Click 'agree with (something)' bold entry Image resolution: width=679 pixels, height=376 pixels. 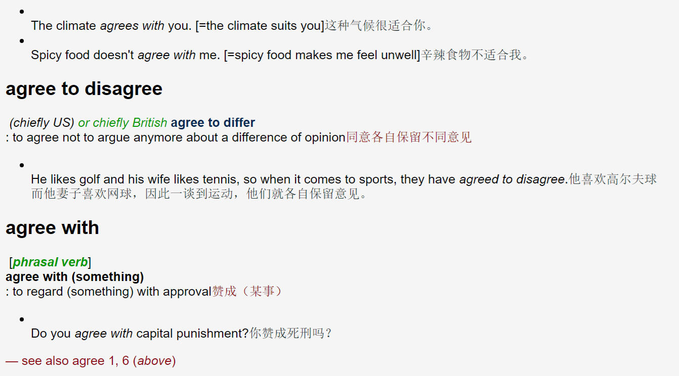point(75,276)
